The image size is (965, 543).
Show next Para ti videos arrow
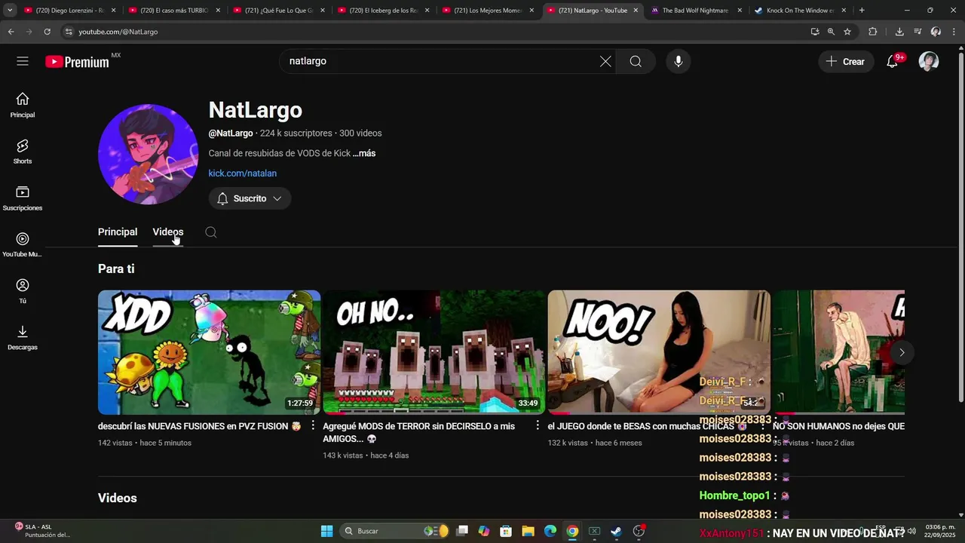tap(902, 352)
